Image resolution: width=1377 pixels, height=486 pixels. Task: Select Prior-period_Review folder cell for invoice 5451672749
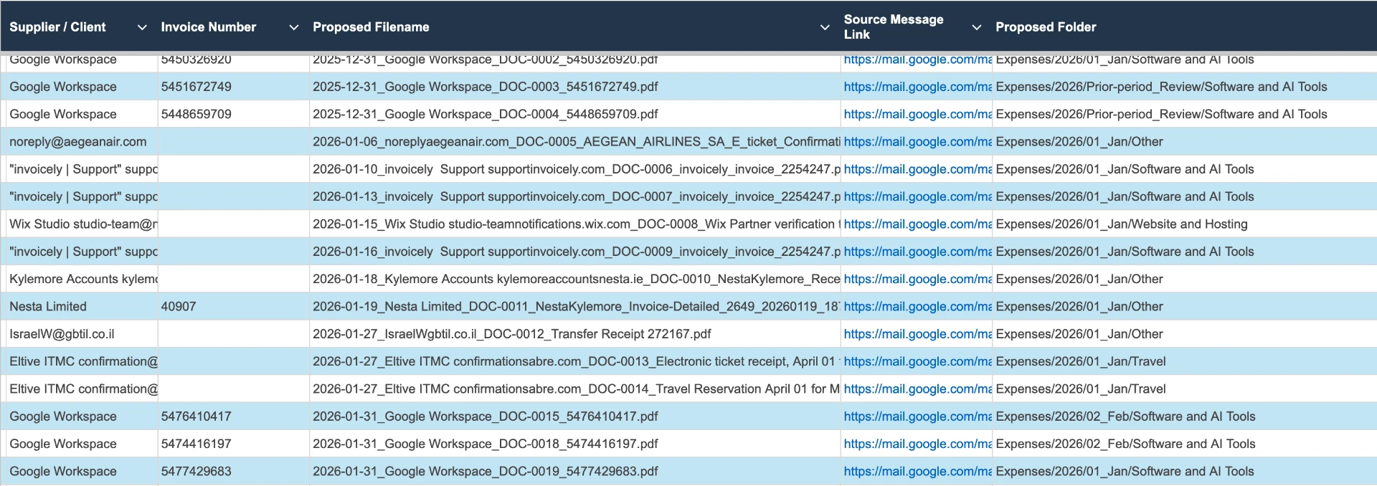coord(1184,87)
